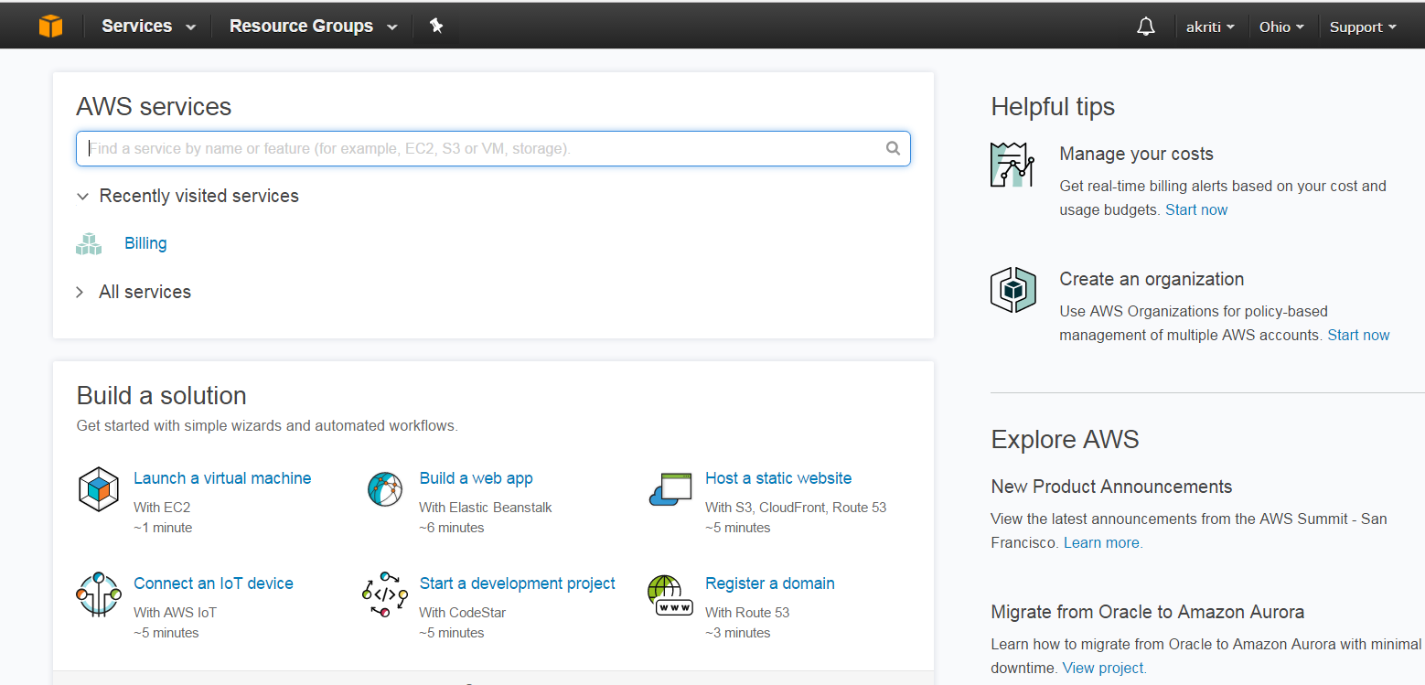Screen dimensions: 1425x685
Task: Click Start now for AWS Organizations
Action: point(1358,335)
